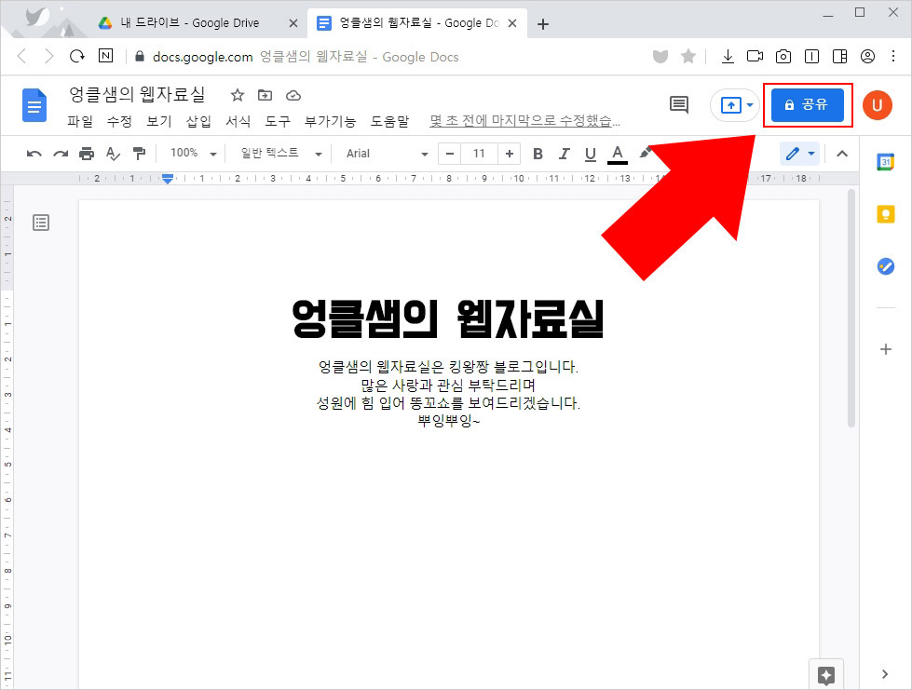Open Google Calendar side panel
This screenshot has width=912, height=690.
coord(885,162)
